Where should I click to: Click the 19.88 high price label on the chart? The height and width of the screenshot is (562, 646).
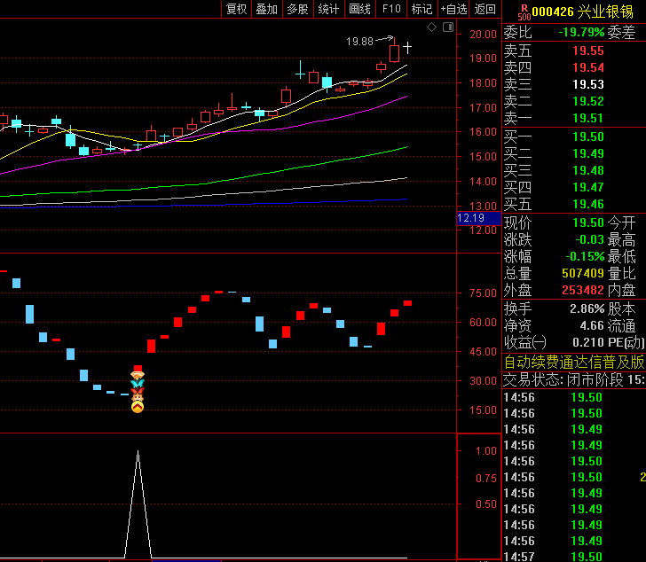(x=359, y=42)
